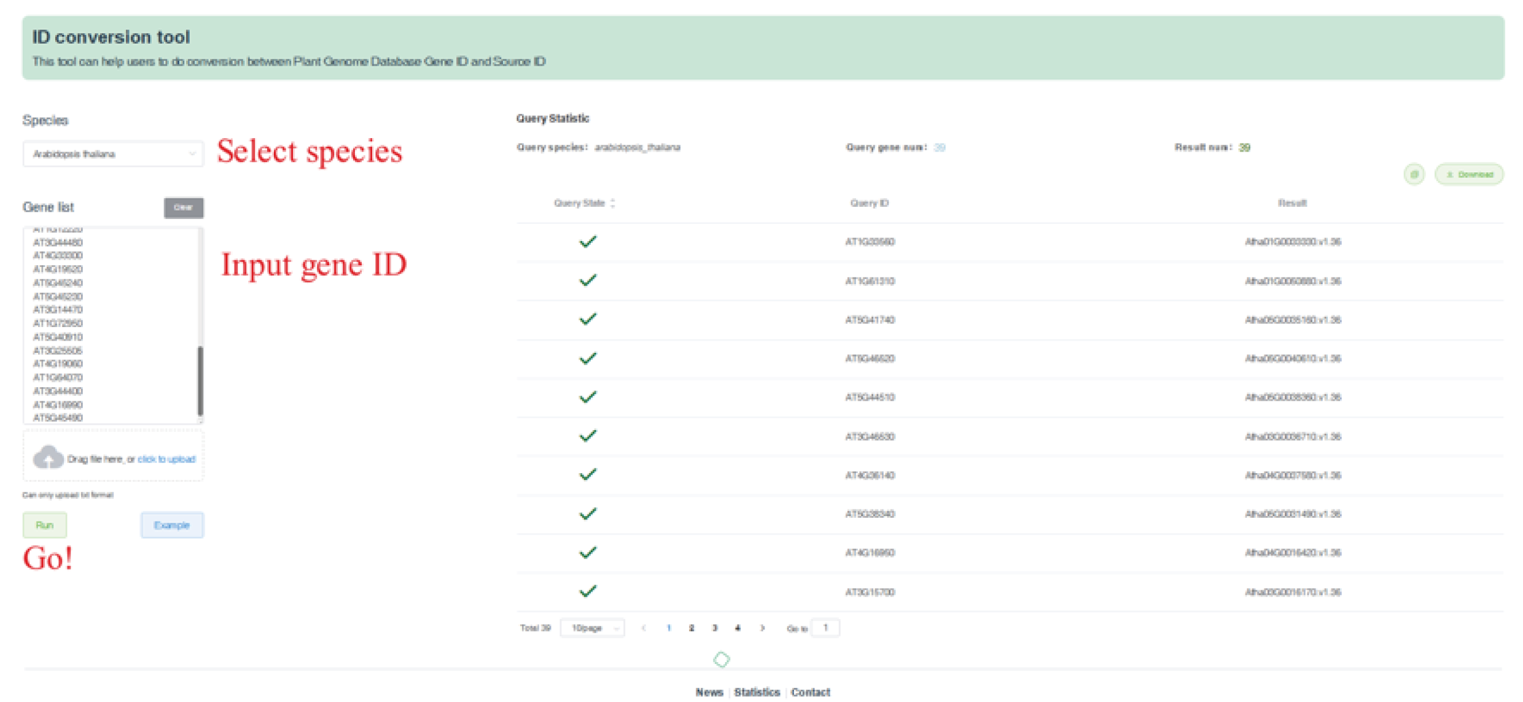Expand the 10/page size selector
The height and width of the screenshot is (702, 1523).
(x=592, y=628)
